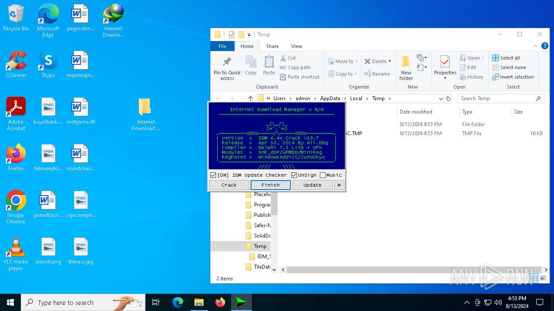The height and width of the screenshot is (311, 554).
Task: Click the Finish button
Action: 271,185
